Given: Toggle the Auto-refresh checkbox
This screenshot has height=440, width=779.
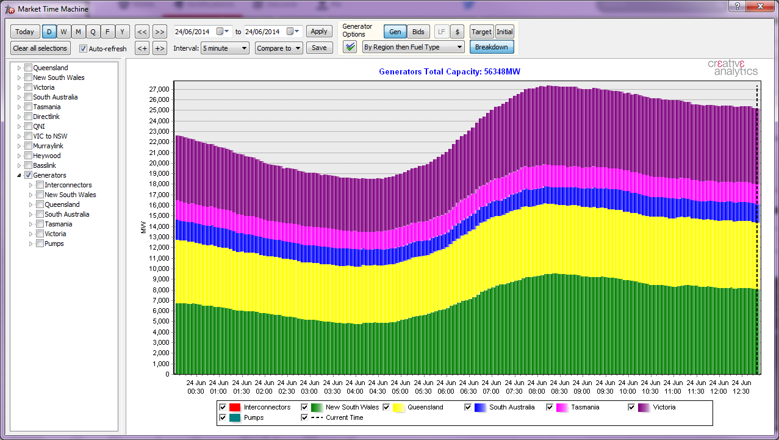Looking at the screenshot, I should [84, 49].
